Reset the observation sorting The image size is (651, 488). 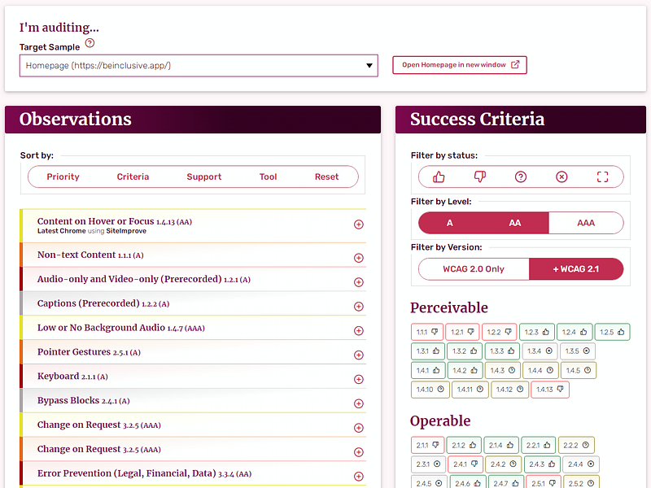[326, 176]
